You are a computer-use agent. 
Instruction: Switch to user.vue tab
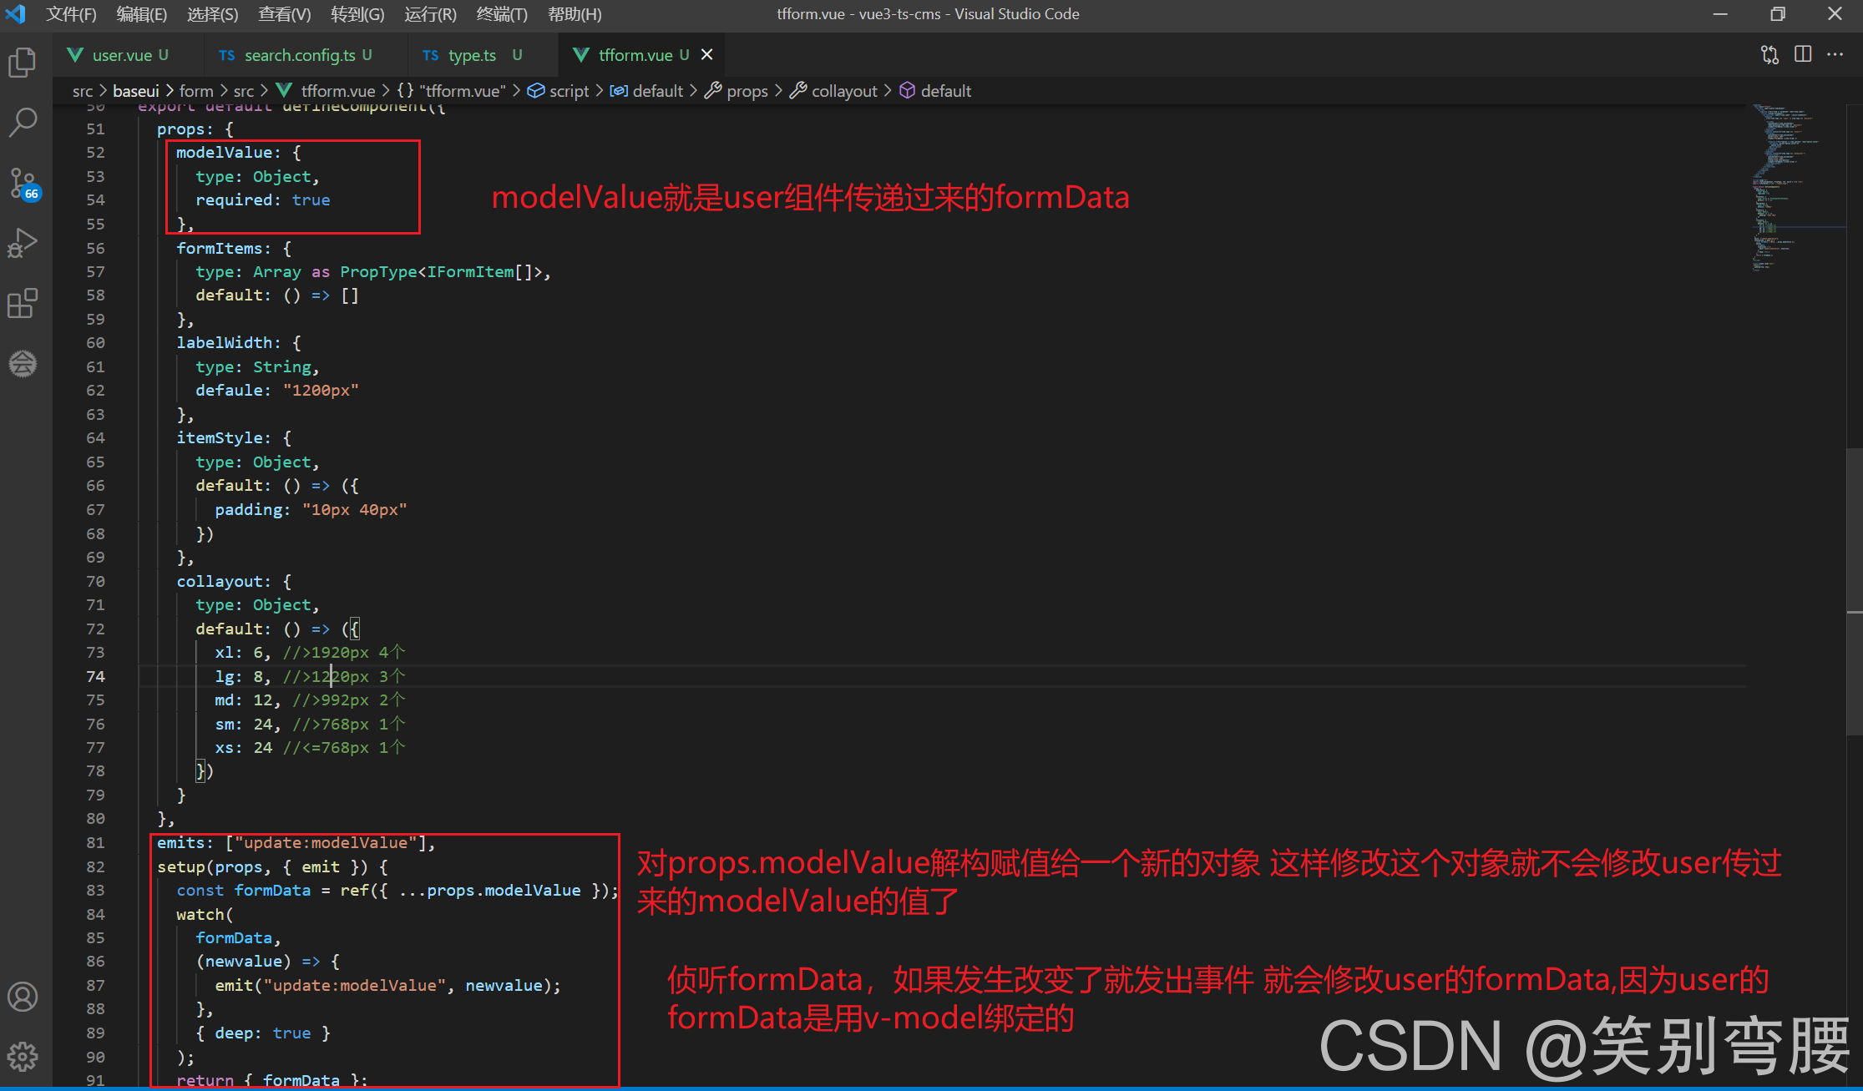click(122, 55)
